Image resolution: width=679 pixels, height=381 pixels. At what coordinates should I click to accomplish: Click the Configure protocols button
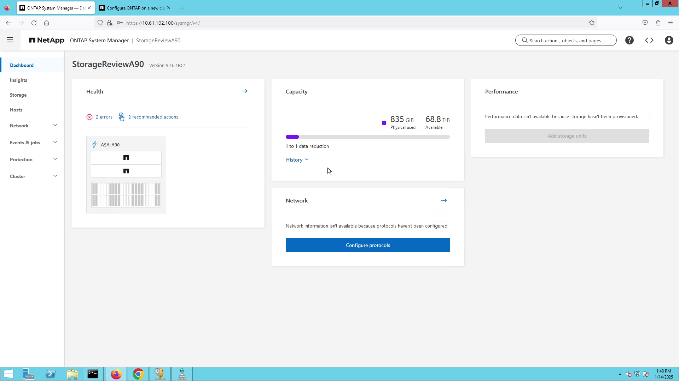pos(368,245)
